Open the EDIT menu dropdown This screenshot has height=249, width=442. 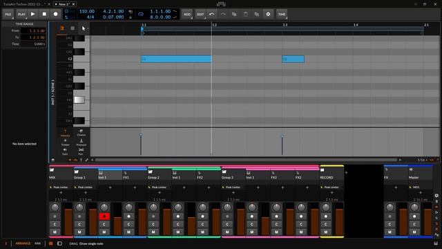tap(200, 14)
